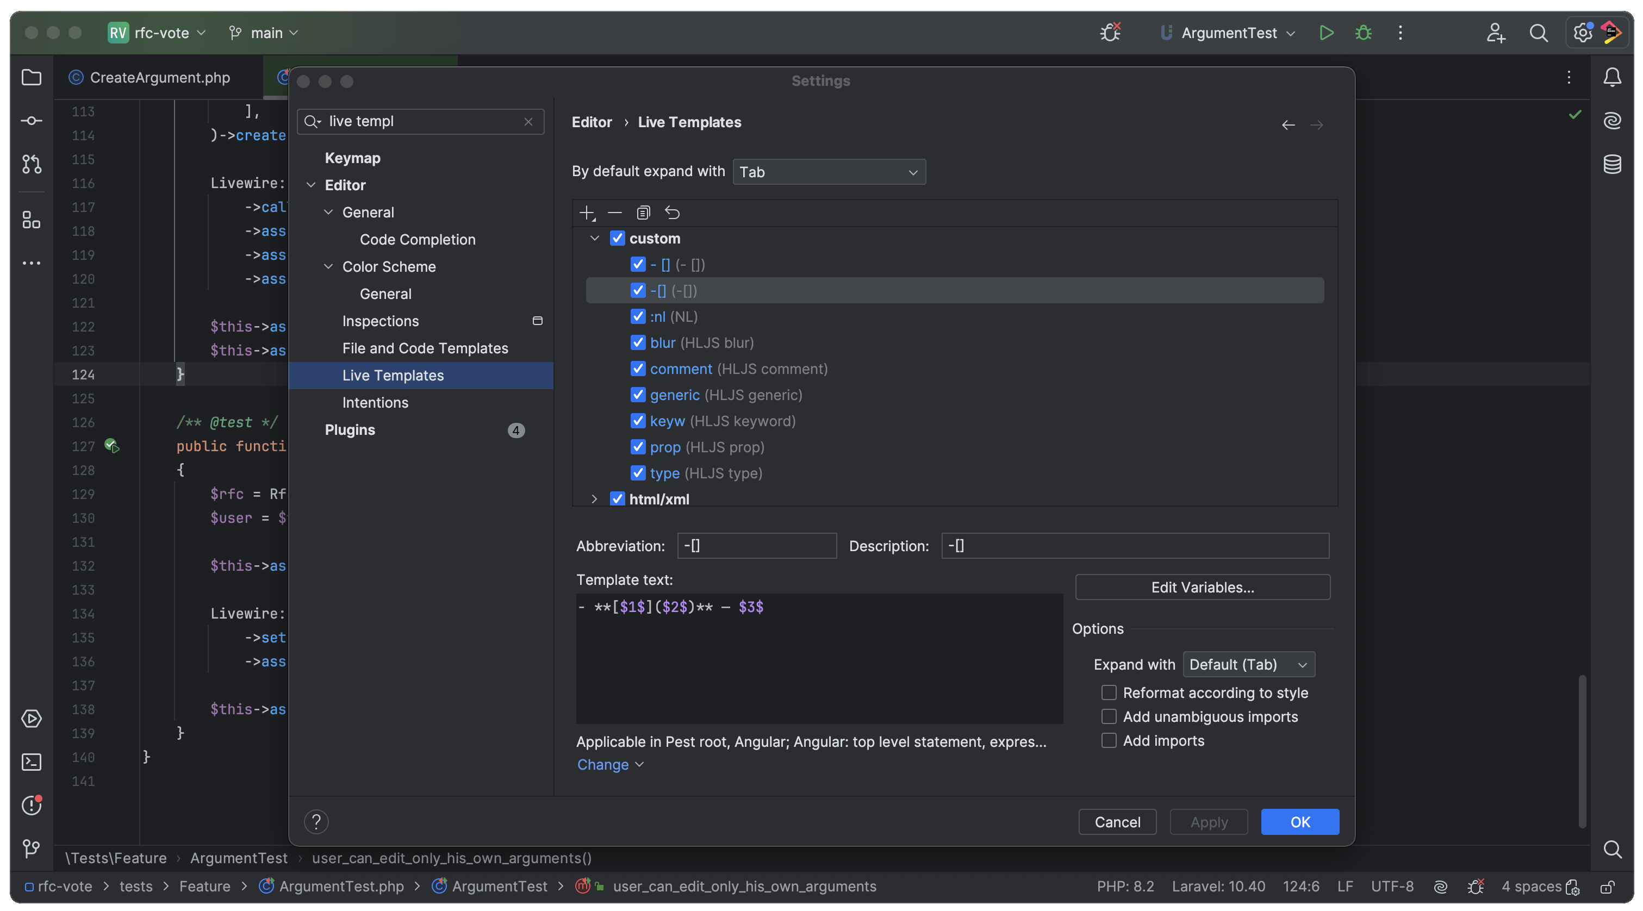Open the default expand with Tab dropdown
The width and height of the screenshot is (1643, 911).
[829, 172]
